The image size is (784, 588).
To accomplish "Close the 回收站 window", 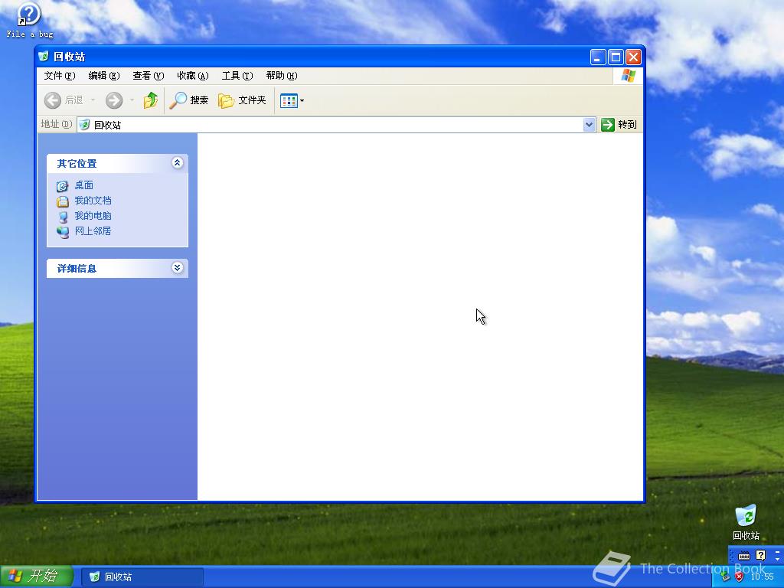I will point(633,57).
